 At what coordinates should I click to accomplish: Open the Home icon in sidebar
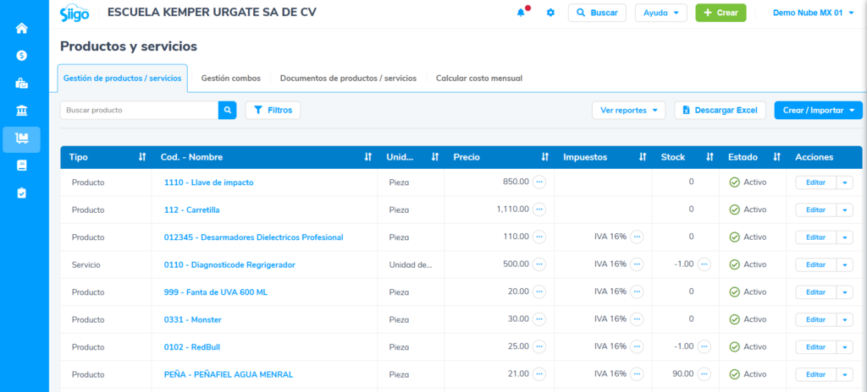(21, 29)
